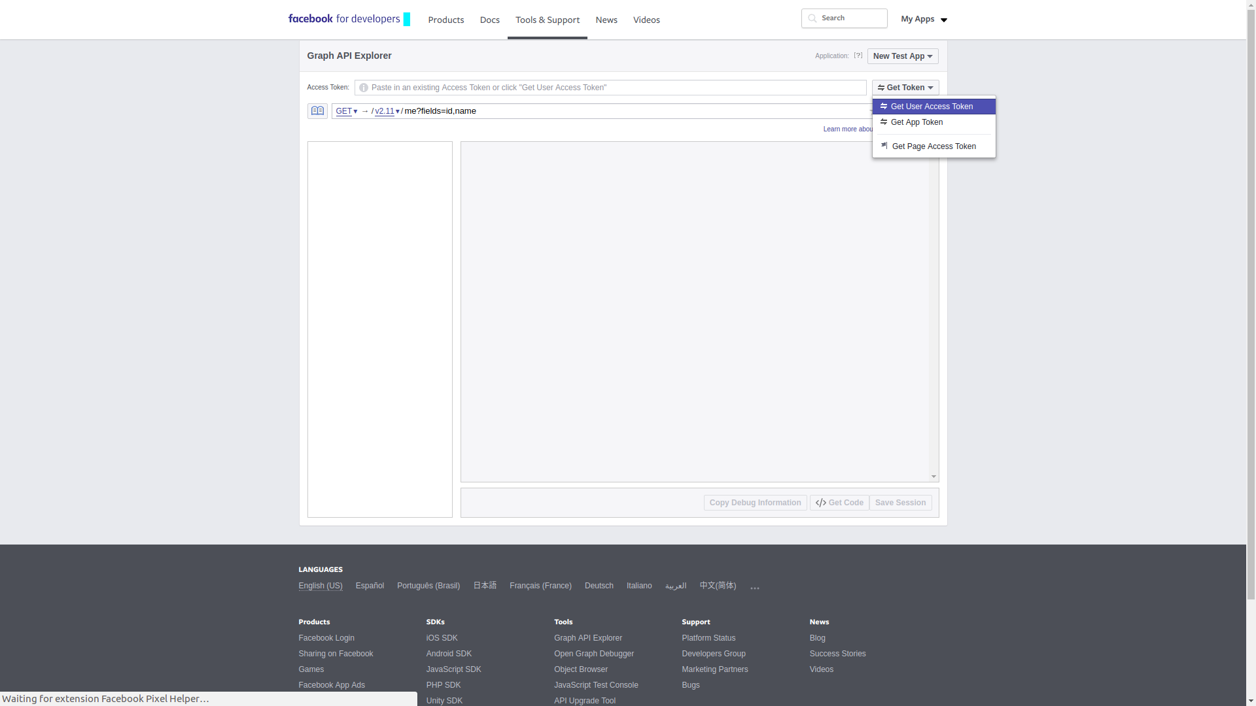Click Copy Debug Information button
Screen dimensions: 1256x706
[755, 503]
